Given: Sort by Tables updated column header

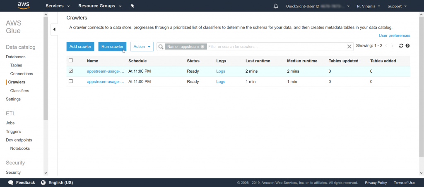Looking at the screenshot, I should (x=343, y=61).
